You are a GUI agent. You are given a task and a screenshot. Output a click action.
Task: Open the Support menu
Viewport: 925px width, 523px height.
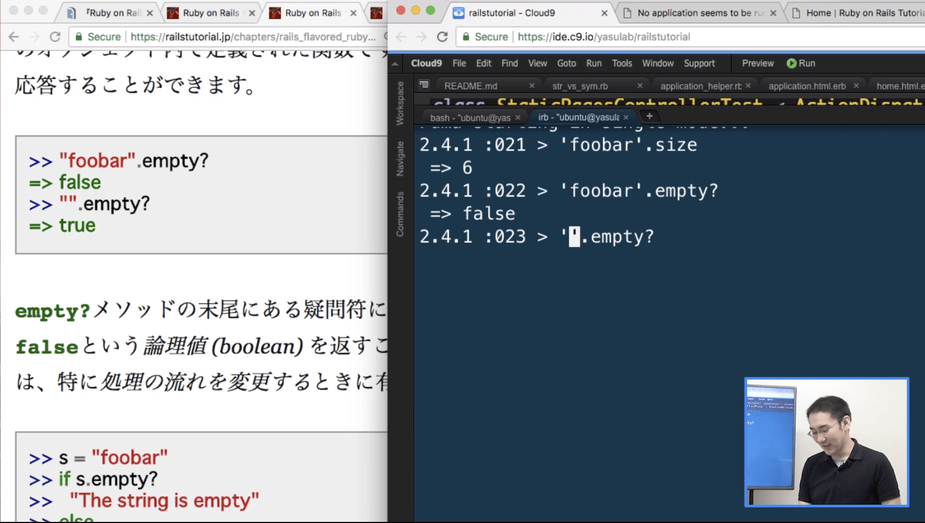pyautogui.click(x=699, y=64)
